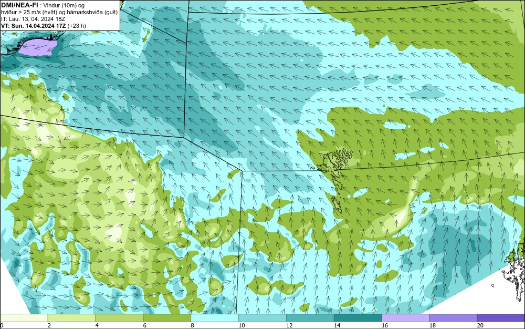Click the scale label "8"
The image size is (525, 329).
[193, 325]
